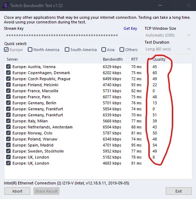Select the Europe: Norway, Oslo row label
Image resolution: width=196 pixels, height=199 pixels.
click(32, 133)
